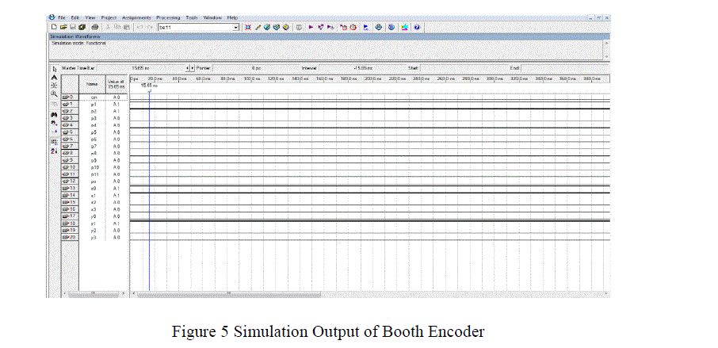
Task: Click the New file icon in toolbar
Action: click(53, 27)
